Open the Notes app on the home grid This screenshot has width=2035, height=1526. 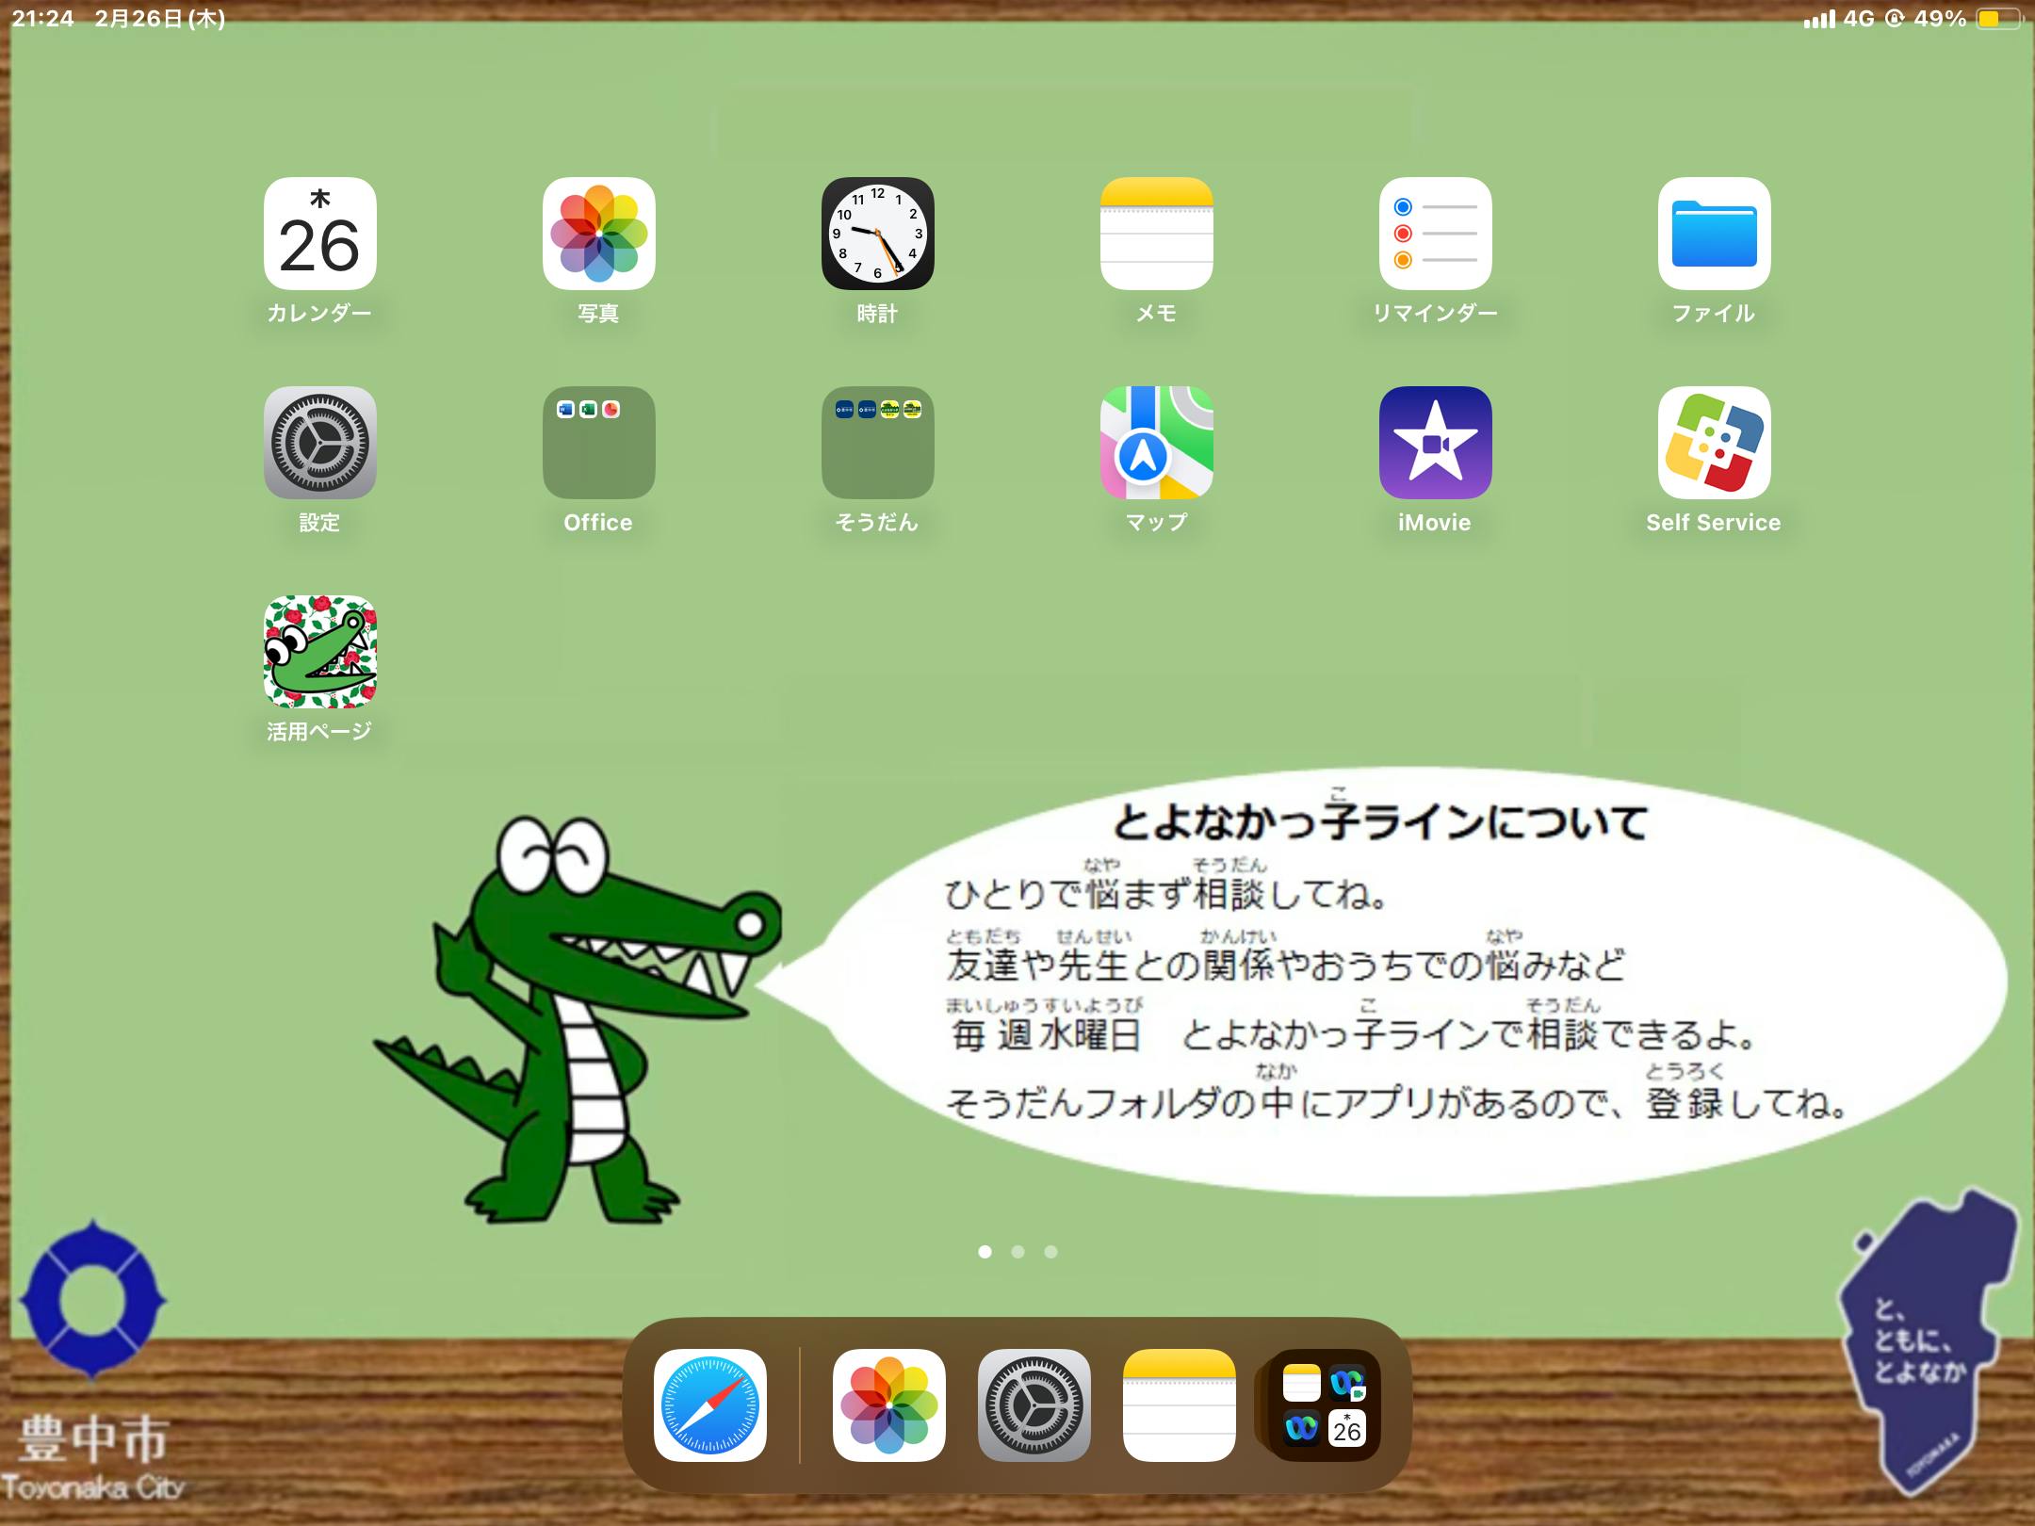pos(1156,234)
